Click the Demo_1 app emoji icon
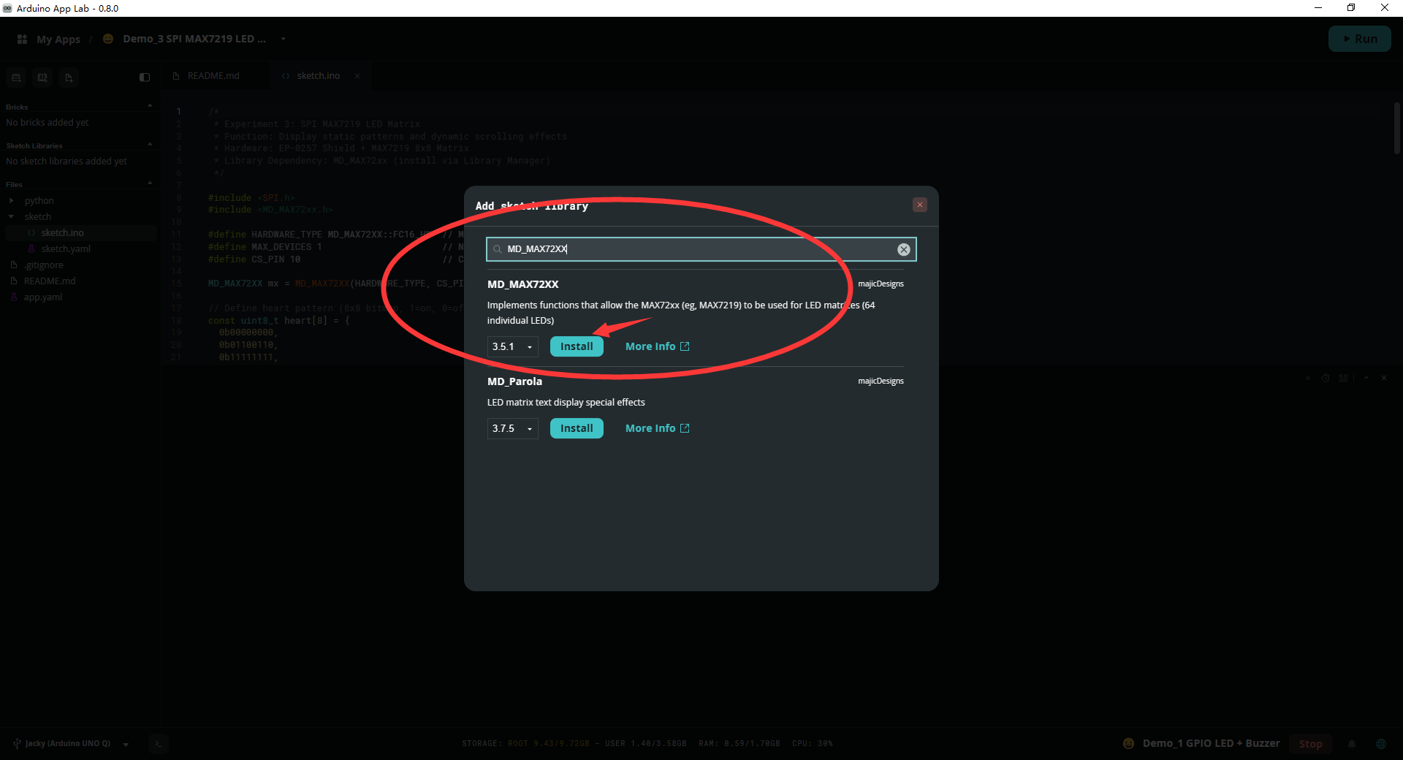Viewport: 1403px width, 760px height. (x=1128, y=743)
